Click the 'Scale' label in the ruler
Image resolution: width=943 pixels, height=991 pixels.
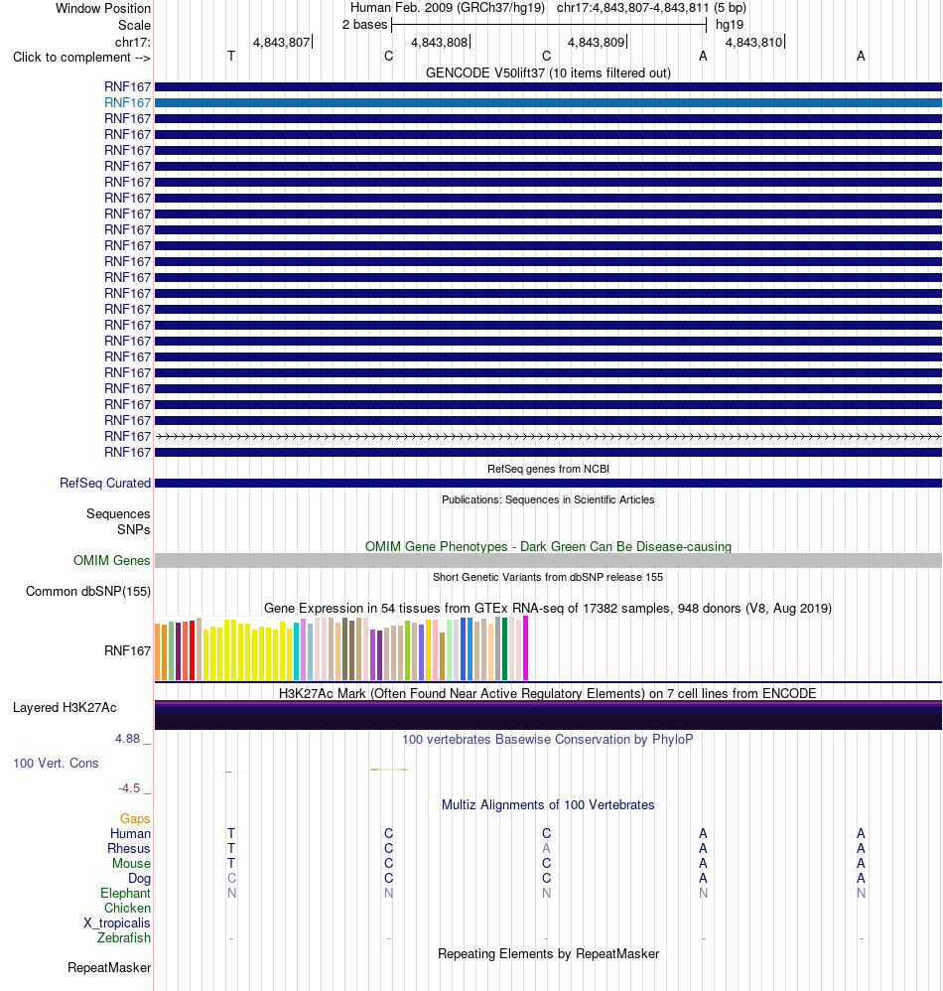point(135,25)
